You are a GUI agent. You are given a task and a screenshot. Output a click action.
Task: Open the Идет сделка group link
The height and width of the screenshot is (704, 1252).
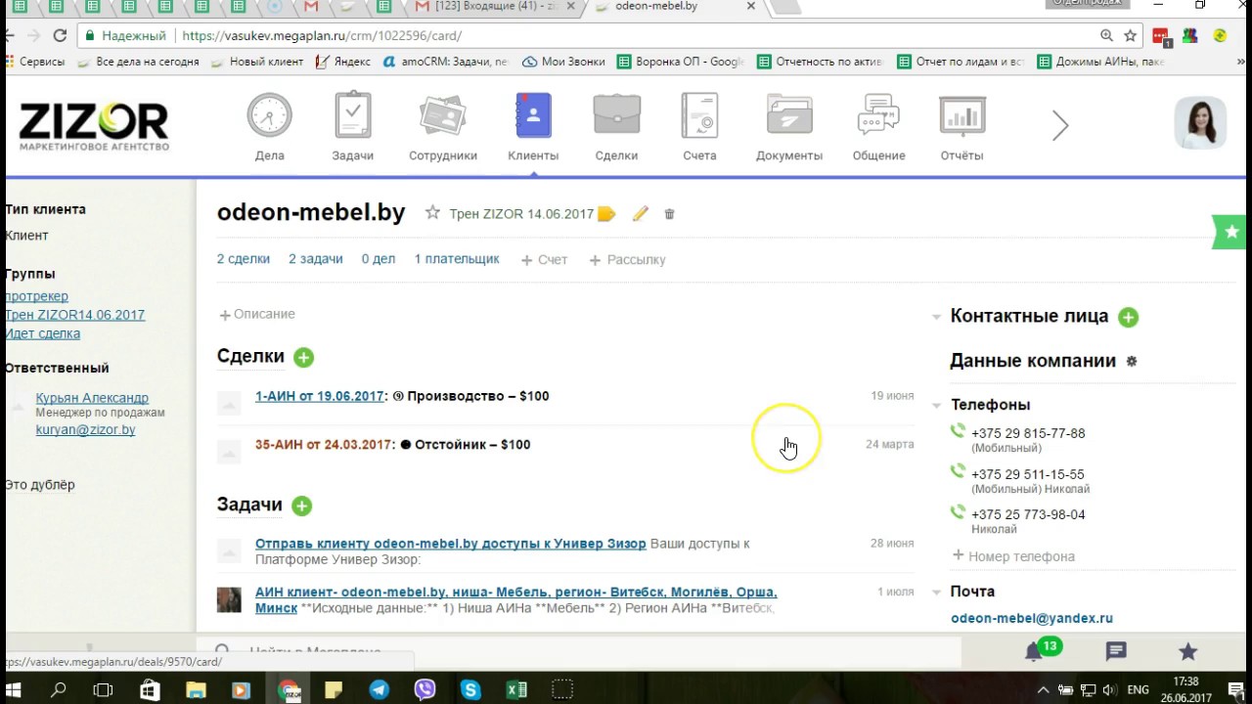(43, 333)
